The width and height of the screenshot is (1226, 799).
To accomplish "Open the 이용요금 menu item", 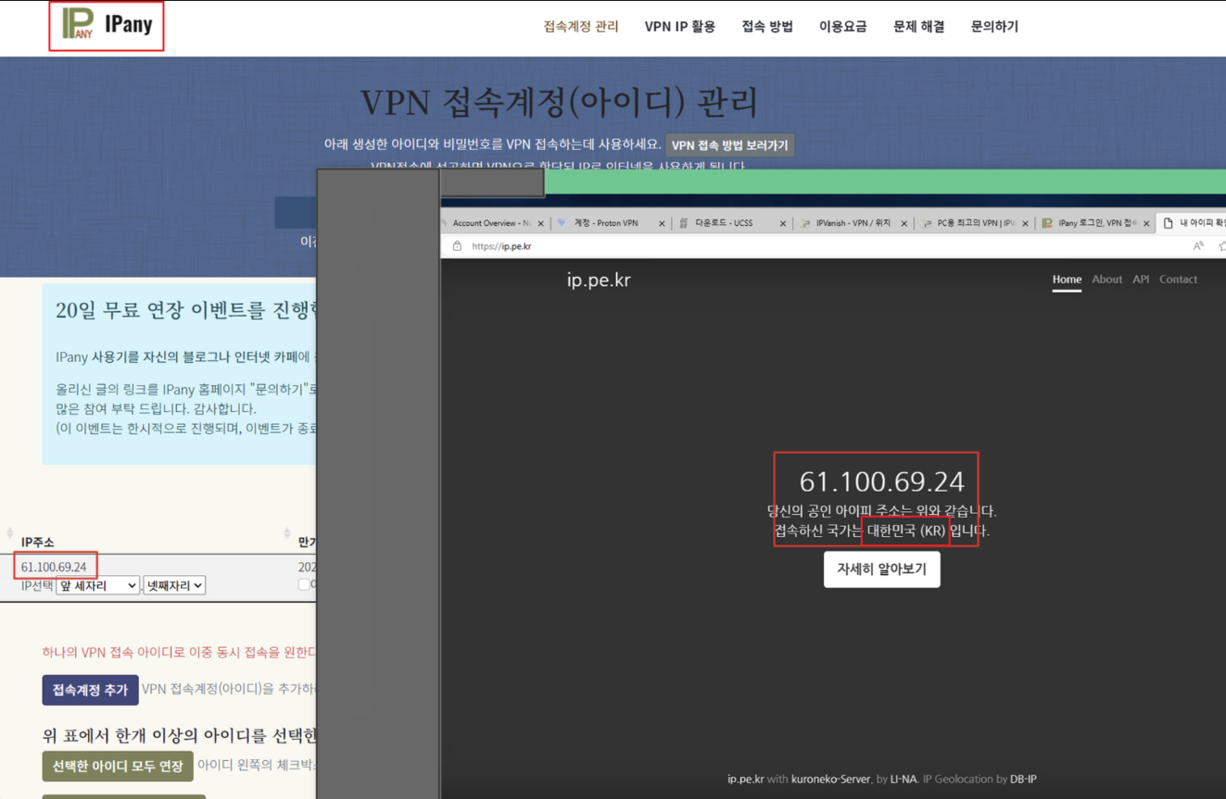I will (843, 27).
